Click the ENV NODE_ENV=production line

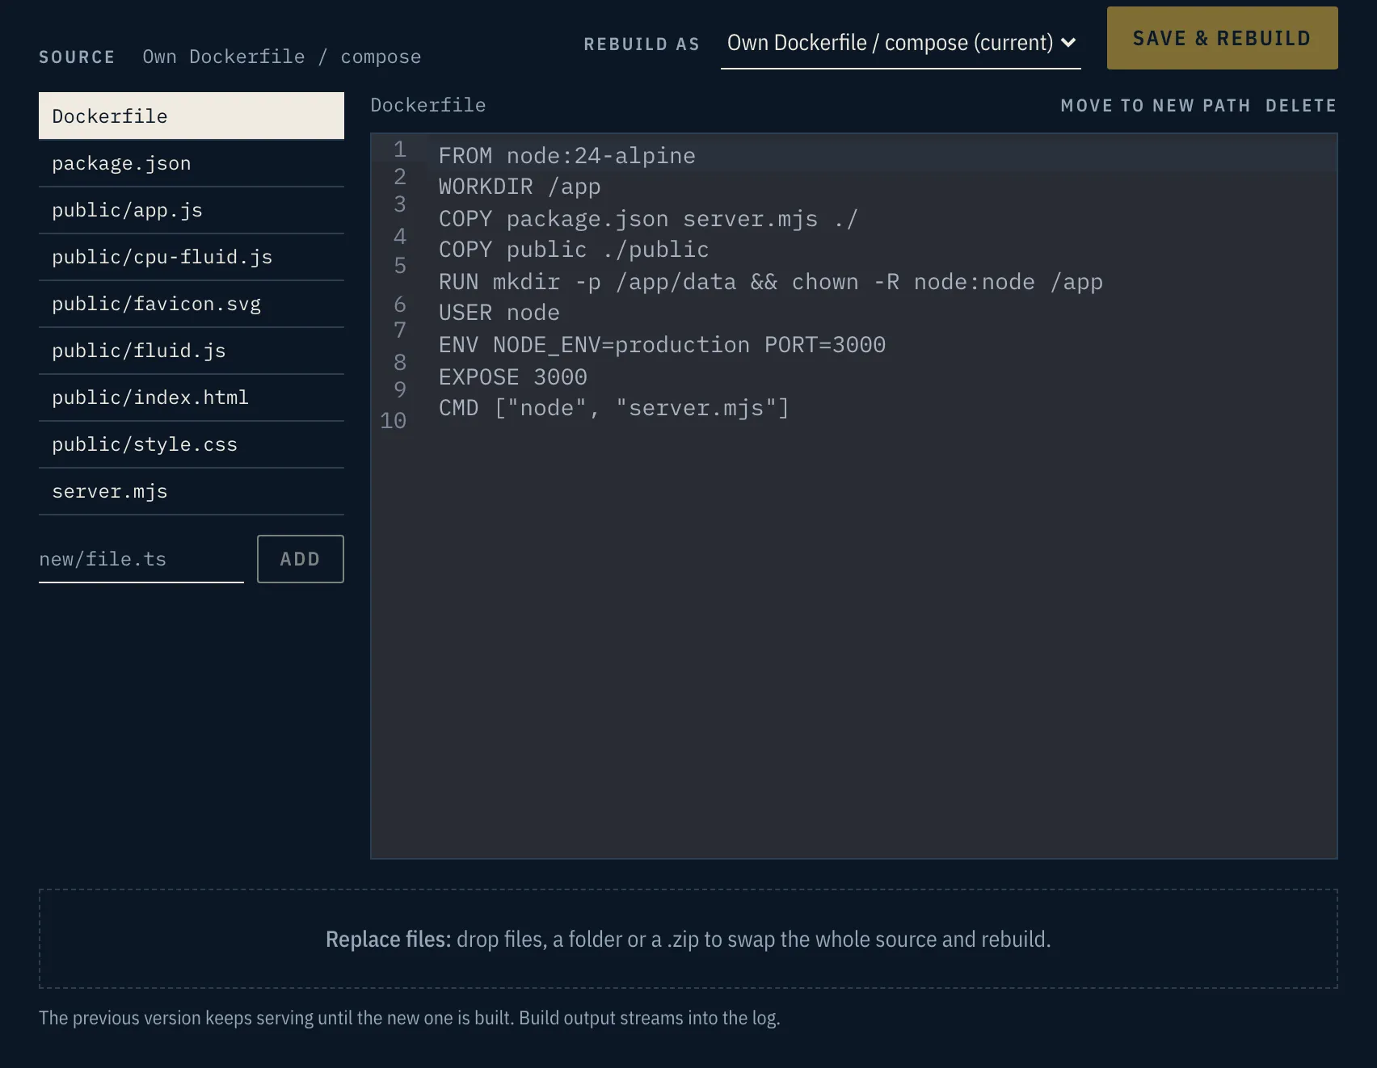tap(662, 345)
